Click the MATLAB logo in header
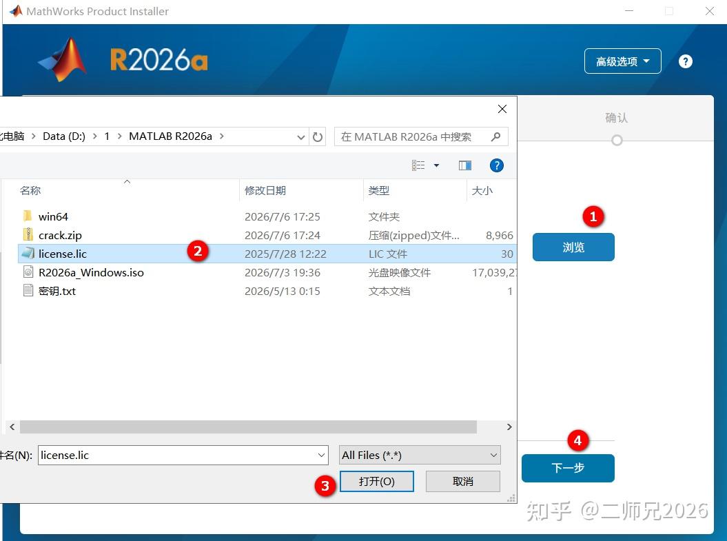 point(63,60)
